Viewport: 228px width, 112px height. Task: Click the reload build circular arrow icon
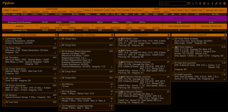click(x=197, y=3)
